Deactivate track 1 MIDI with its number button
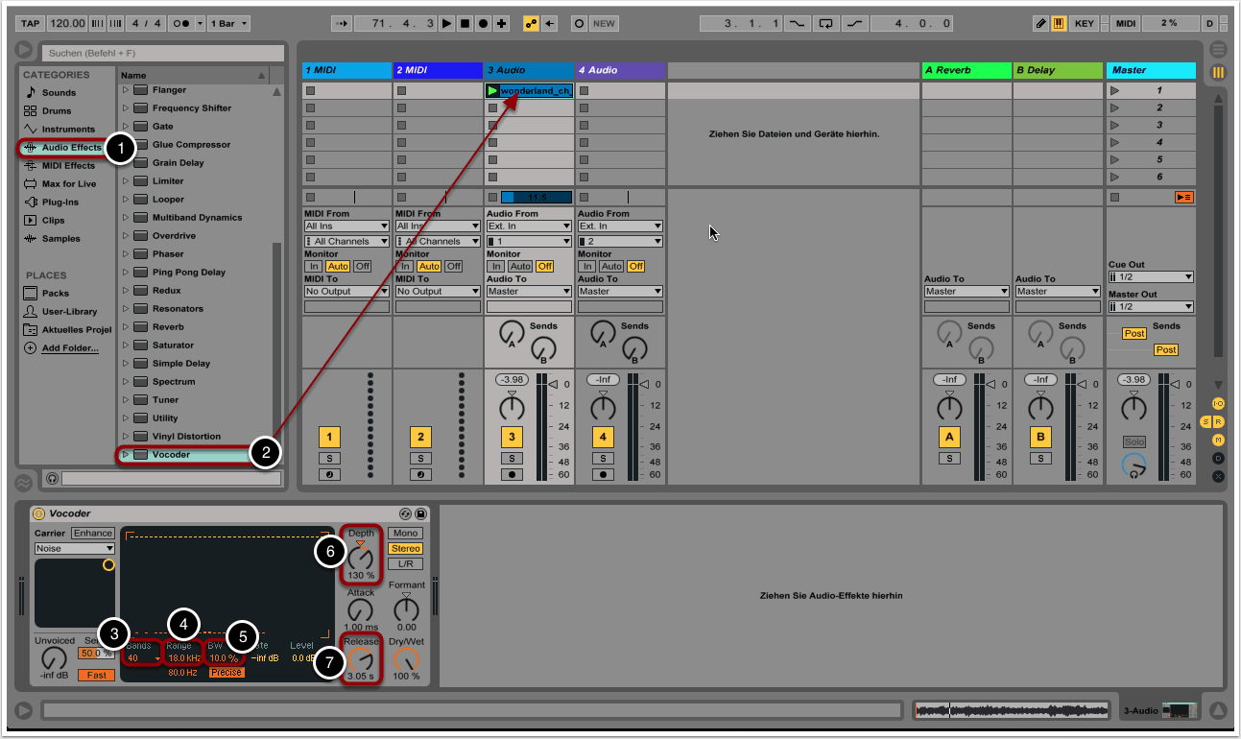Image resolution: width=1241 pixels, height=739 pixels. 329,438
